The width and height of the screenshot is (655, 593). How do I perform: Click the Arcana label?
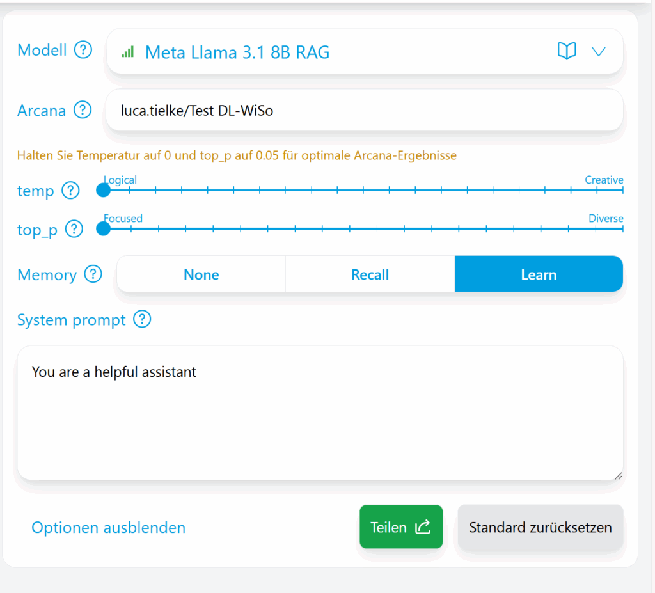42,111
